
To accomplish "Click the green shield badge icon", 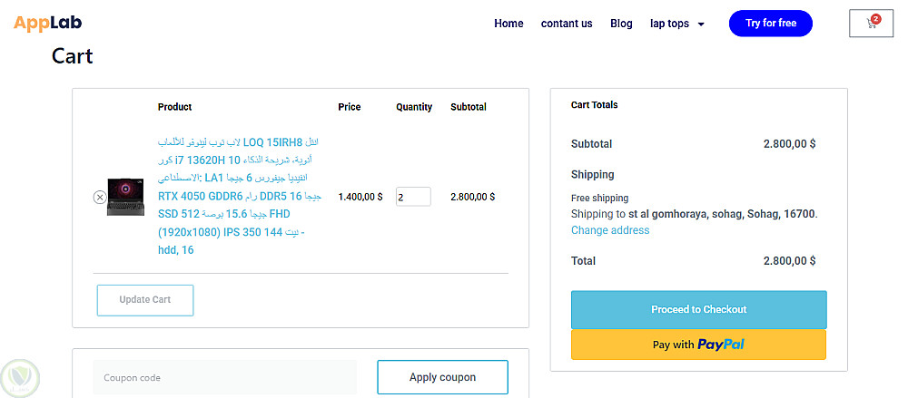I will pyautogui.click(x=17, y=376).
